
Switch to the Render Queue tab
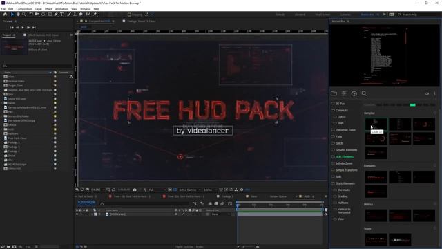coord(278,196)
